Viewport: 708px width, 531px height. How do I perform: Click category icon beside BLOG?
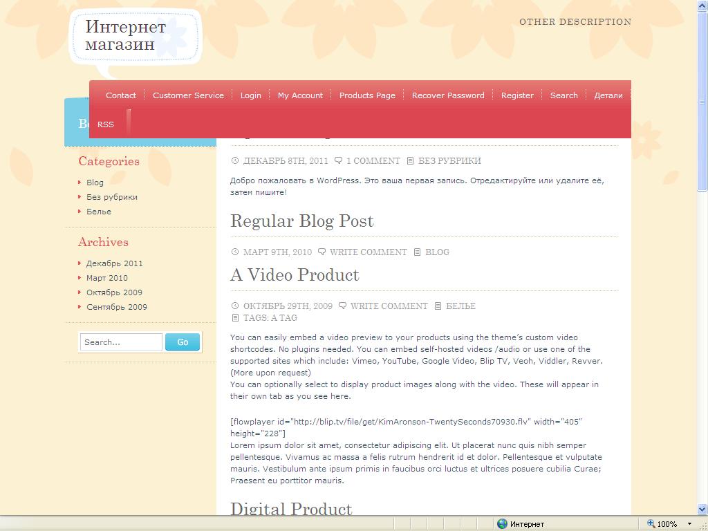tap(417, 252)
